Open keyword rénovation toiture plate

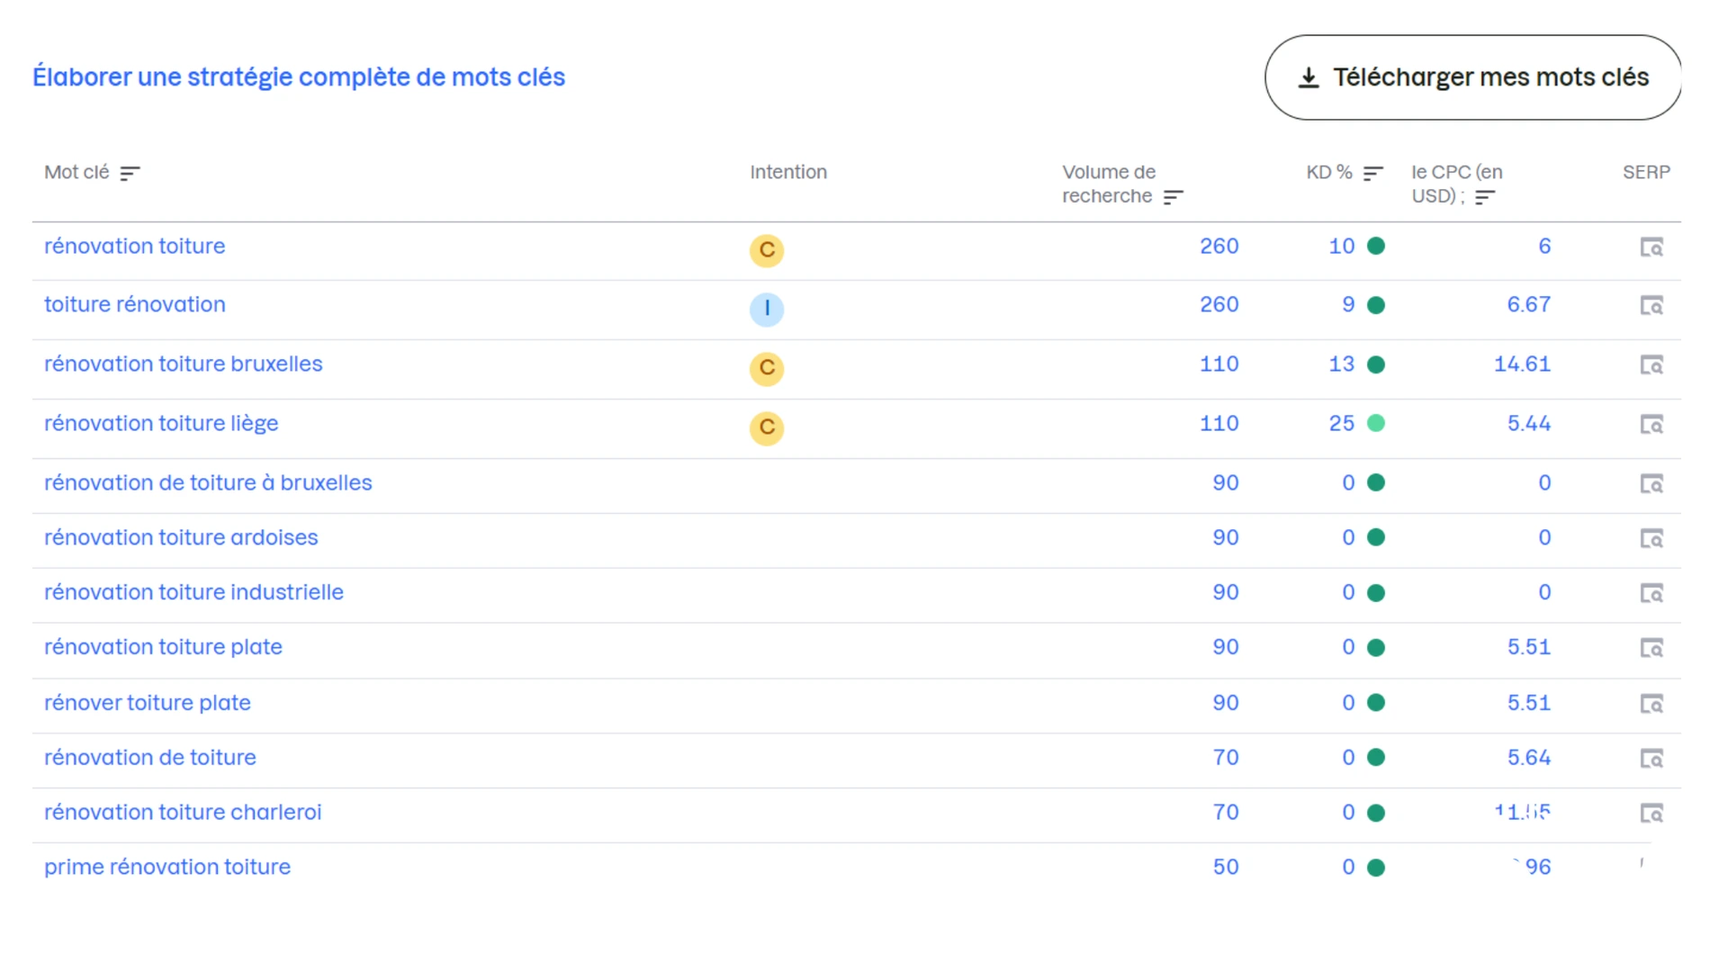[163, 647]
